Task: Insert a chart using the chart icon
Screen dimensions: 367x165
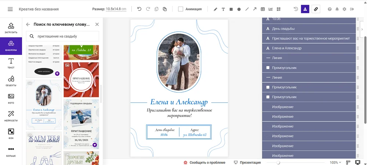Action: pyautogui.click(x=271, y=9)
